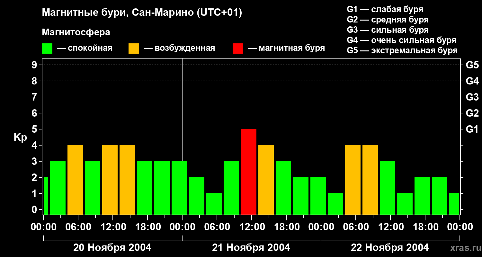Screen dimensions: 482x257
Task: Select the narrow first Kp 2 bar on 20 Ноября
Action: click(46, 196)
